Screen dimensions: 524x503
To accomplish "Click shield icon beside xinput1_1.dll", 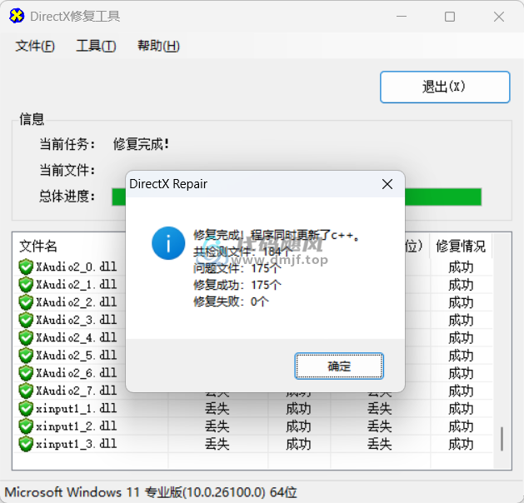I will point(26,408).
